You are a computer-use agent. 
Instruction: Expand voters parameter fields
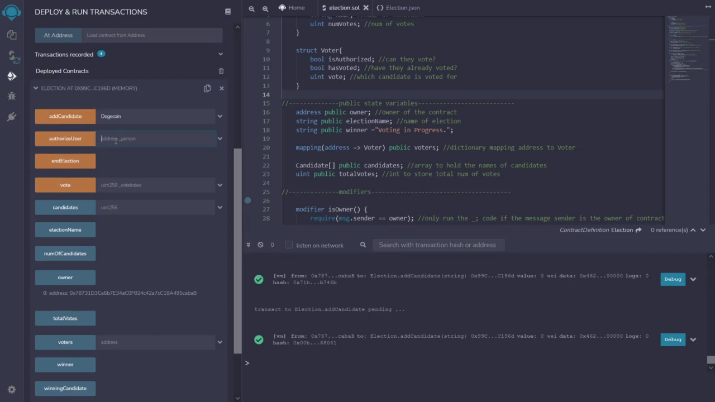click(x=220, y=342)
